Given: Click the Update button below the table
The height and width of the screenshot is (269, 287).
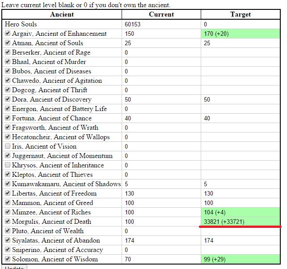Looking at the screenshot, I should tap(14, 267).
